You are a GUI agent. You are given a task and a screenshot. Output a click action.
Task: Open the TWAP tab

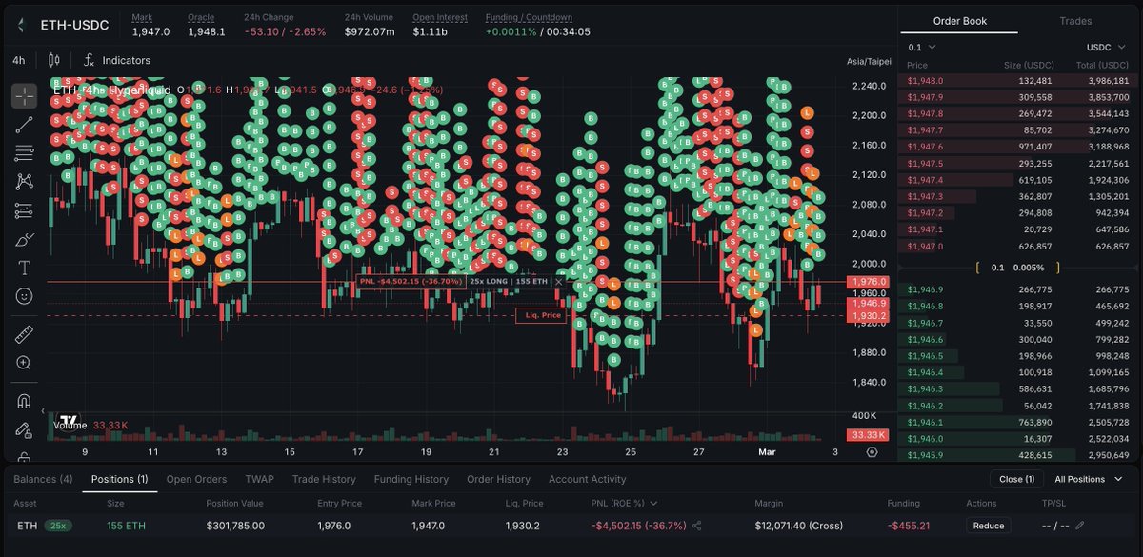[259, 479]
